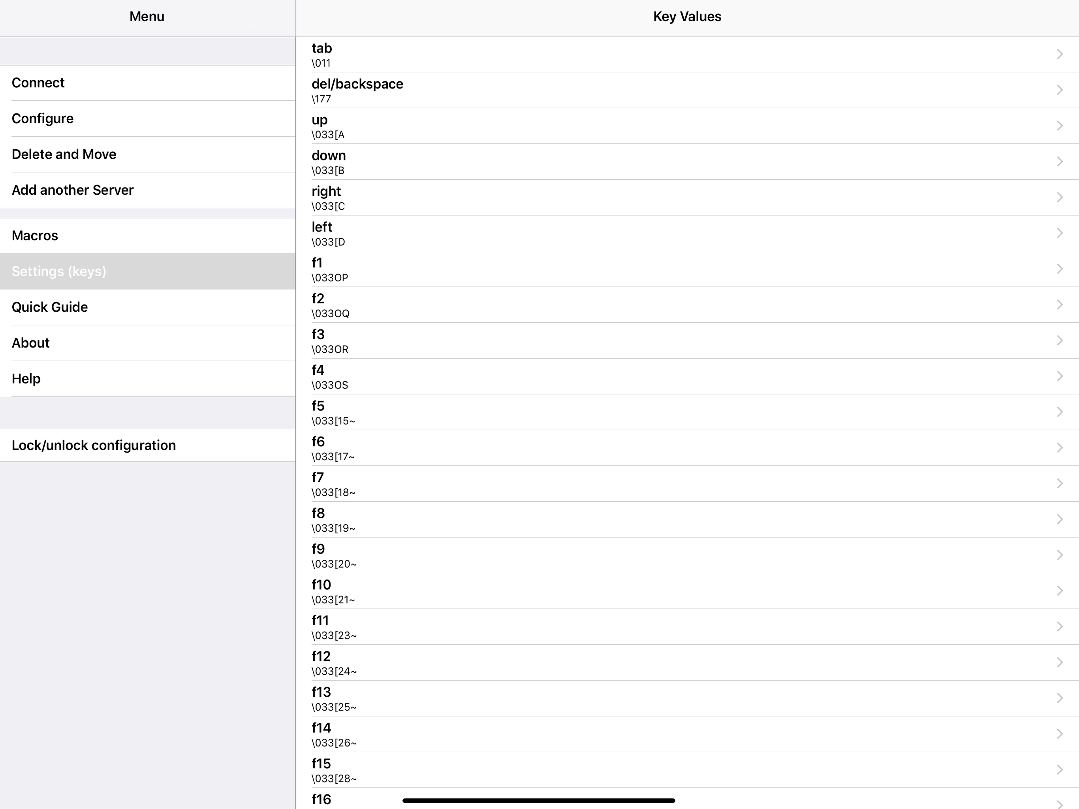
Task: Expand the del/backspace row chevron
Action: click(x=1059, y=90)
